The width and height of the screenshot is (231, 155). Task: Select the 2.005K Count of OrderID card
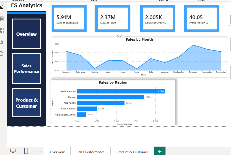click(158, 19)
